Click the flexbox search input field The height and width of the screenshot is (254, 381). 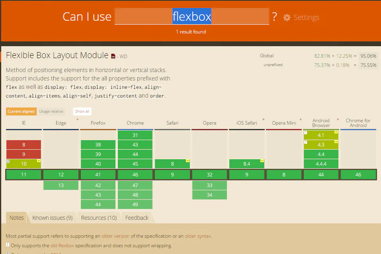[x=192, y=16]
